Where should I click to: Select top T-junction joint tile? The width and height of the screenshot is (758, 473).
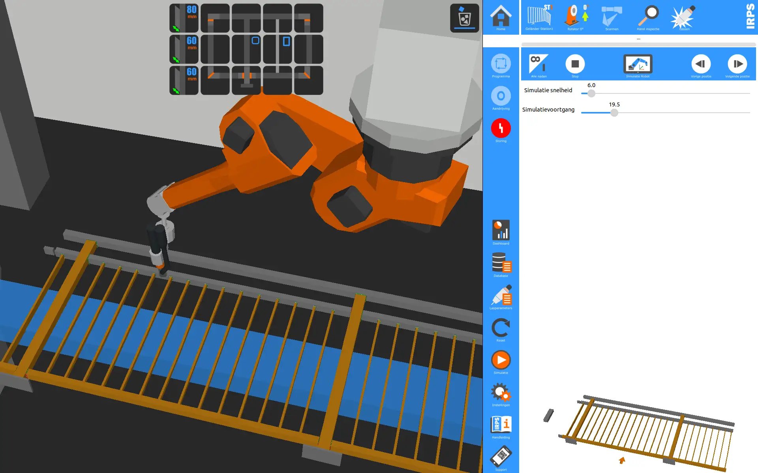tap(246, 18)
